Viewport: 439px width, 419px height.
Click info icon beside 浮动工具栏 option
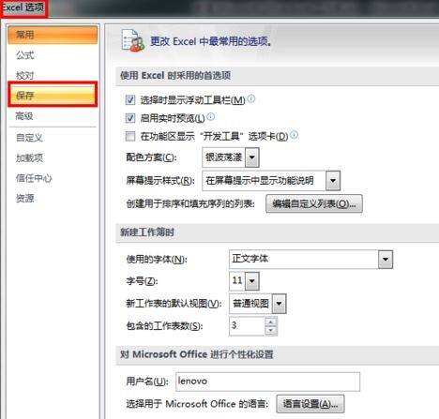pyautogui.click(x=251, y=99)
